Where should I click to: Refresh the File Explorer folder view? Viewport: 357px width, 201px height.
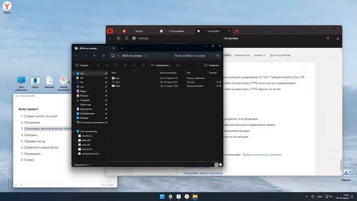coord(103,56)
